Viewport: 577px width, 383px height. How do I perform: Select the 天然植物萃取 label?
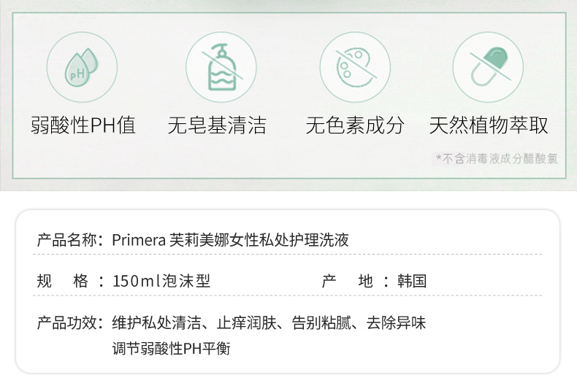click(489, 125)
